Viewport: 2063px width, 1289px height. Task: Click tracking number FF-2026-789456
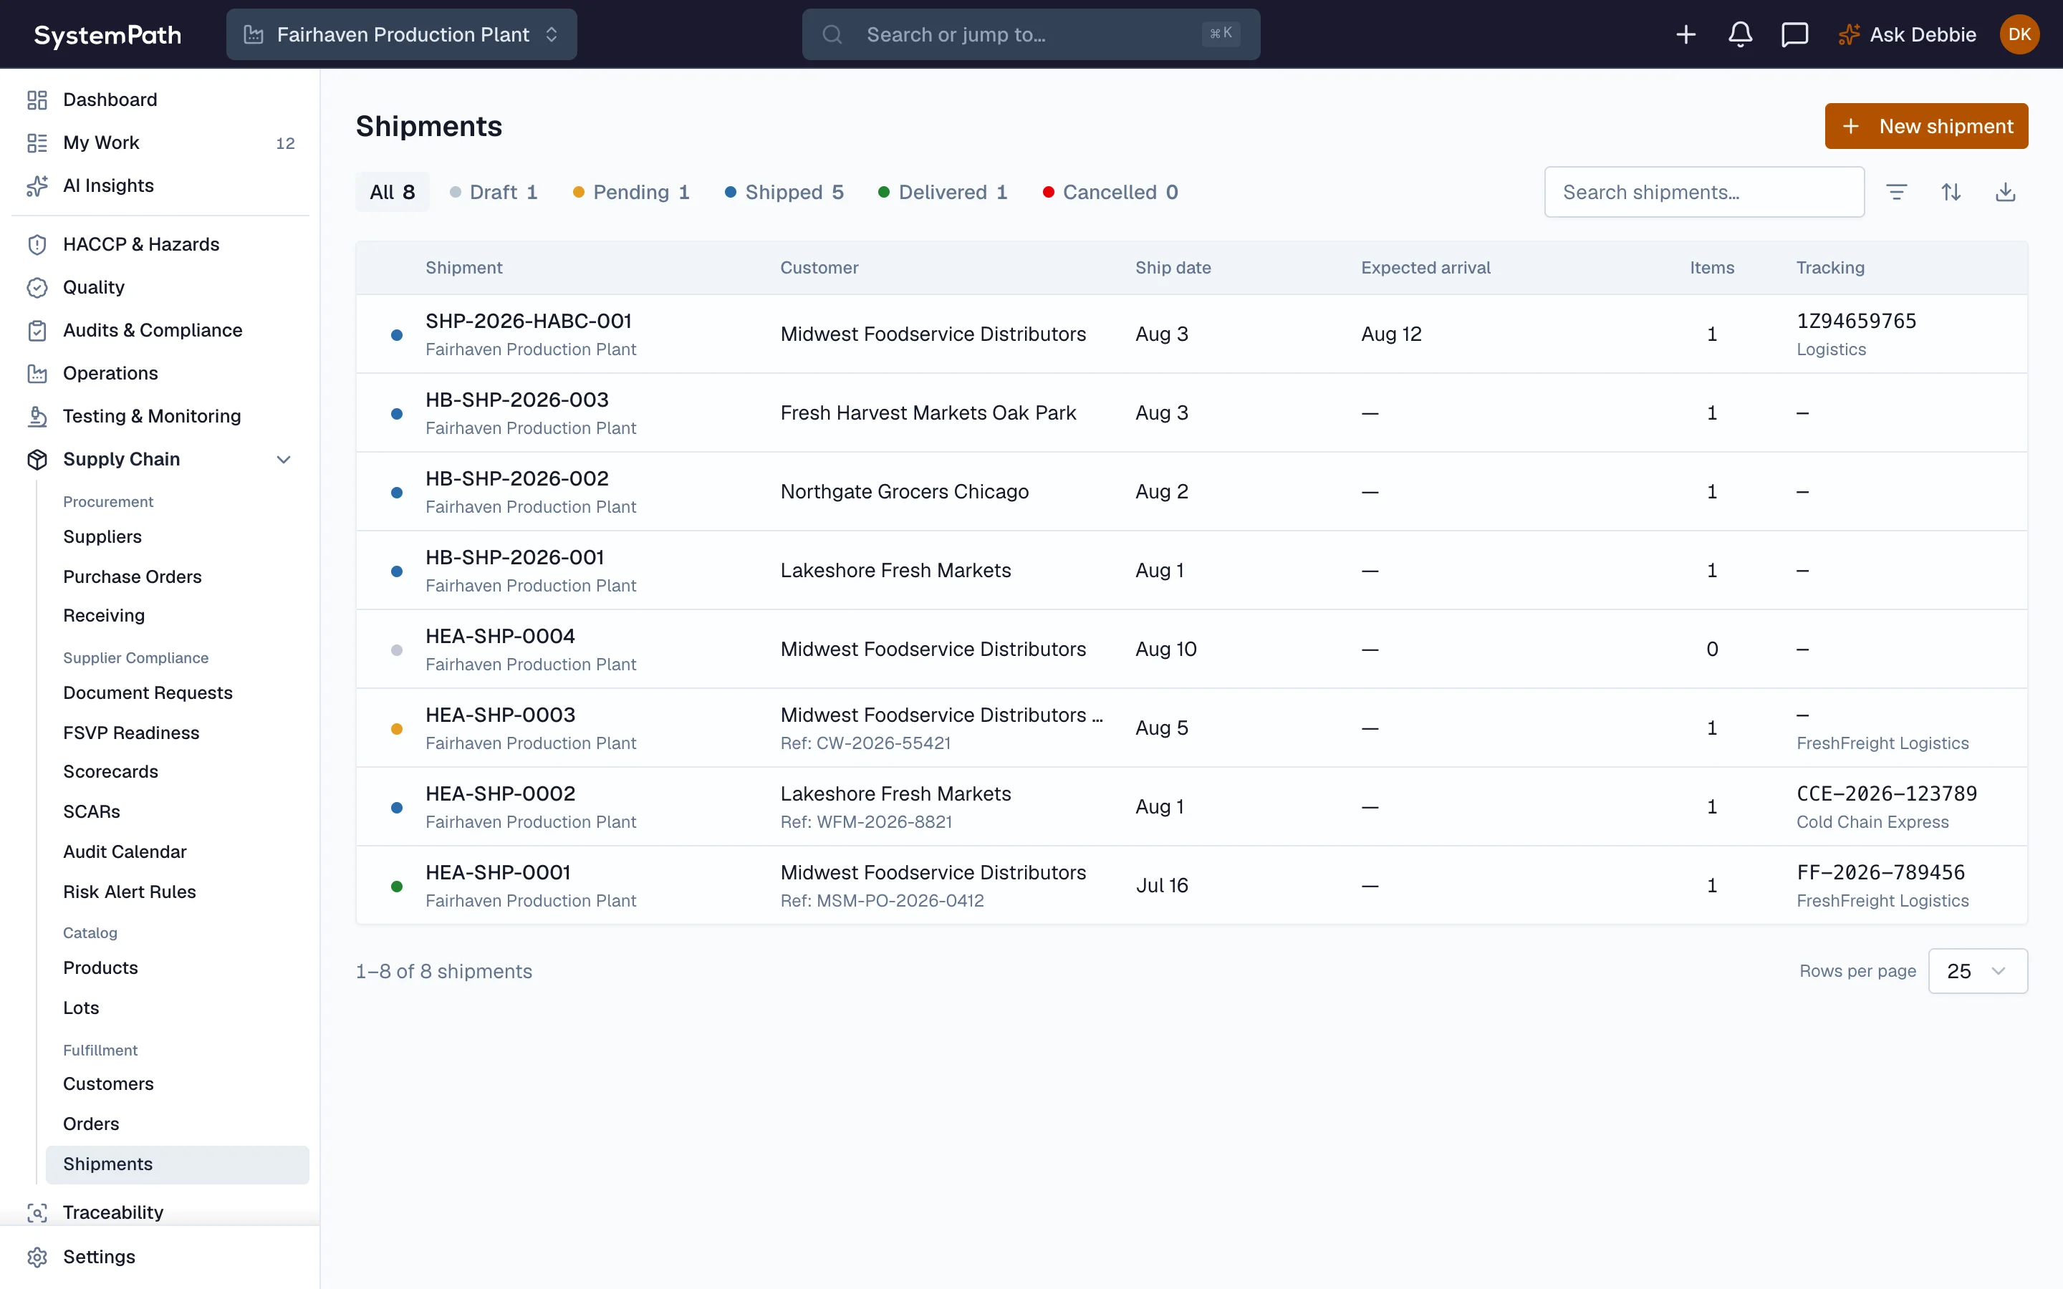1880,872
